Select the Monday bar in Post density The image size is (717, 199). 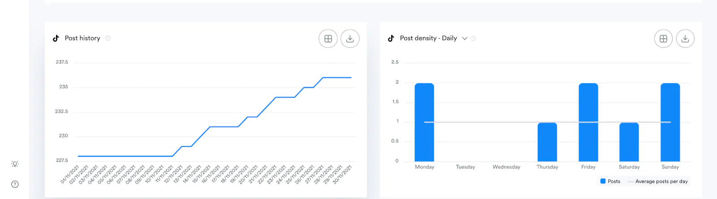pos(424,122)
